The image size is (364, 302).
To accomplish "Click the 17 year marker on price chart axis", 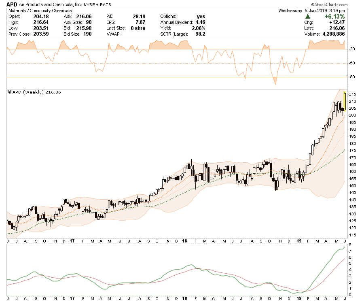I will point(72,241).
